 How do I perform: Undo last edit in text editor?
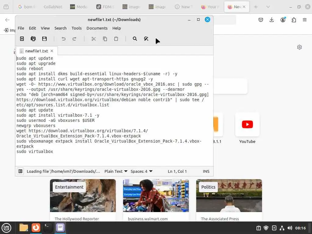(x=63, y=39)
